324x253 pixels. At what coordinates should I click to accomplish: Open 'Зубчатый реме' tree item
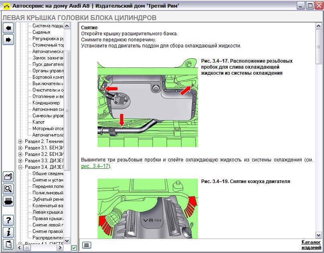coord(48,199)
